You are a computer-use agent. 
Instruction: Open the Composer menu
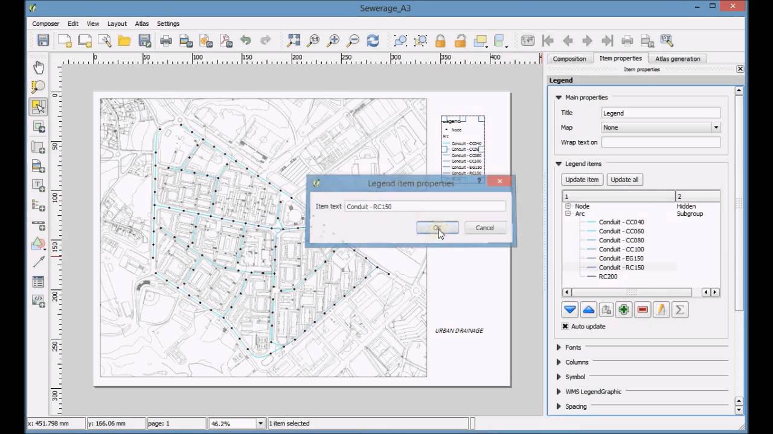[46, 24]
